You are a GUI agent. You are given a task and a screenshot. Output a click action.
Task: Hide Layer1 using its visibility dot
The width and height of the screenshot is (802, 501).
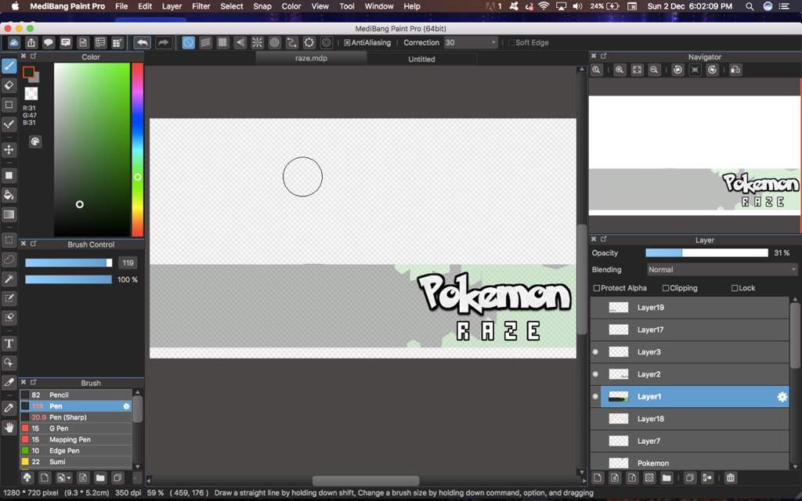(595, 397)
